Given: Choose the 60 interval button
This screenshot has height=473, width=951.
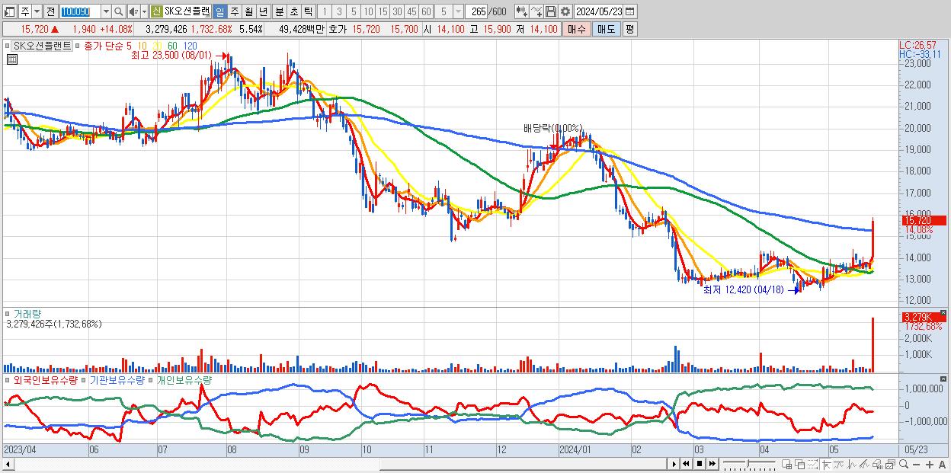Looking at the screenshot, I should (x=426, y=11).
